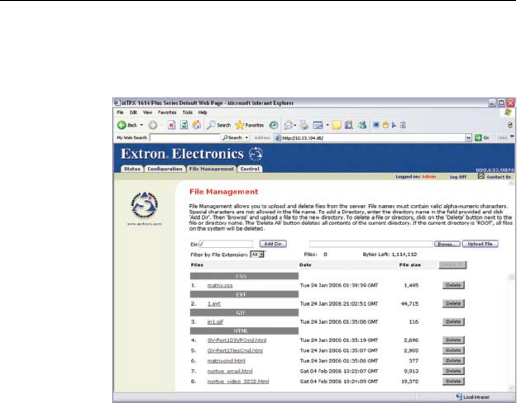Click the Extron logo in the sidebar

pyautogui.click(x=144, y=205)
